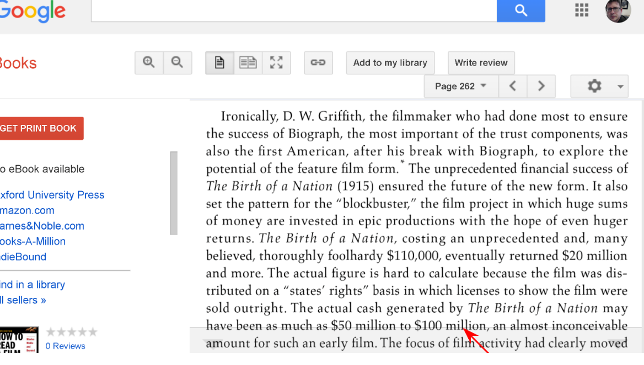Toggle full screen view mode
This screenshot has width=644, height=365.
coord(276,63)
